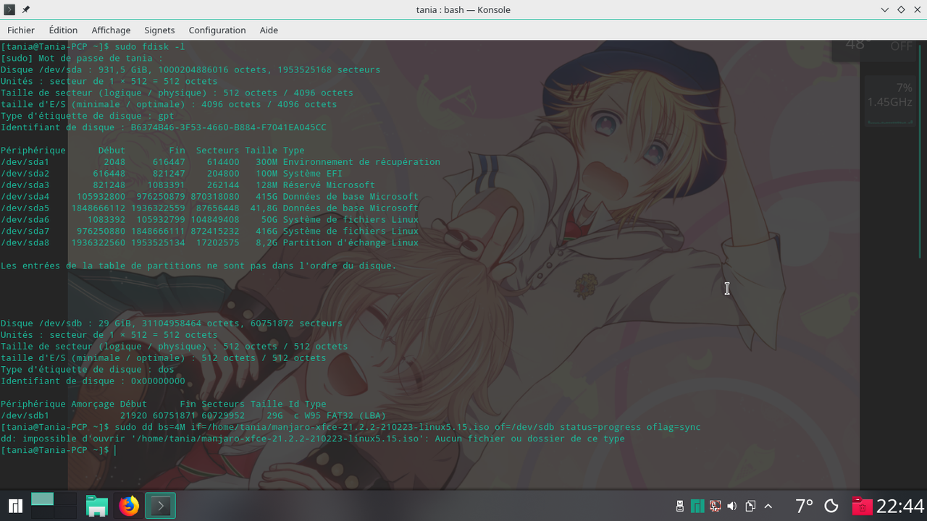Open the 22:44 clock calendar
927x521 pixels.
[900, 506]
